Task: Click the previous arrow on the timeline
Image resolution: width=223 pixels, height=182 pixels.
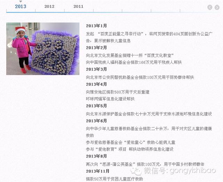Action: (x=210, y=7)
